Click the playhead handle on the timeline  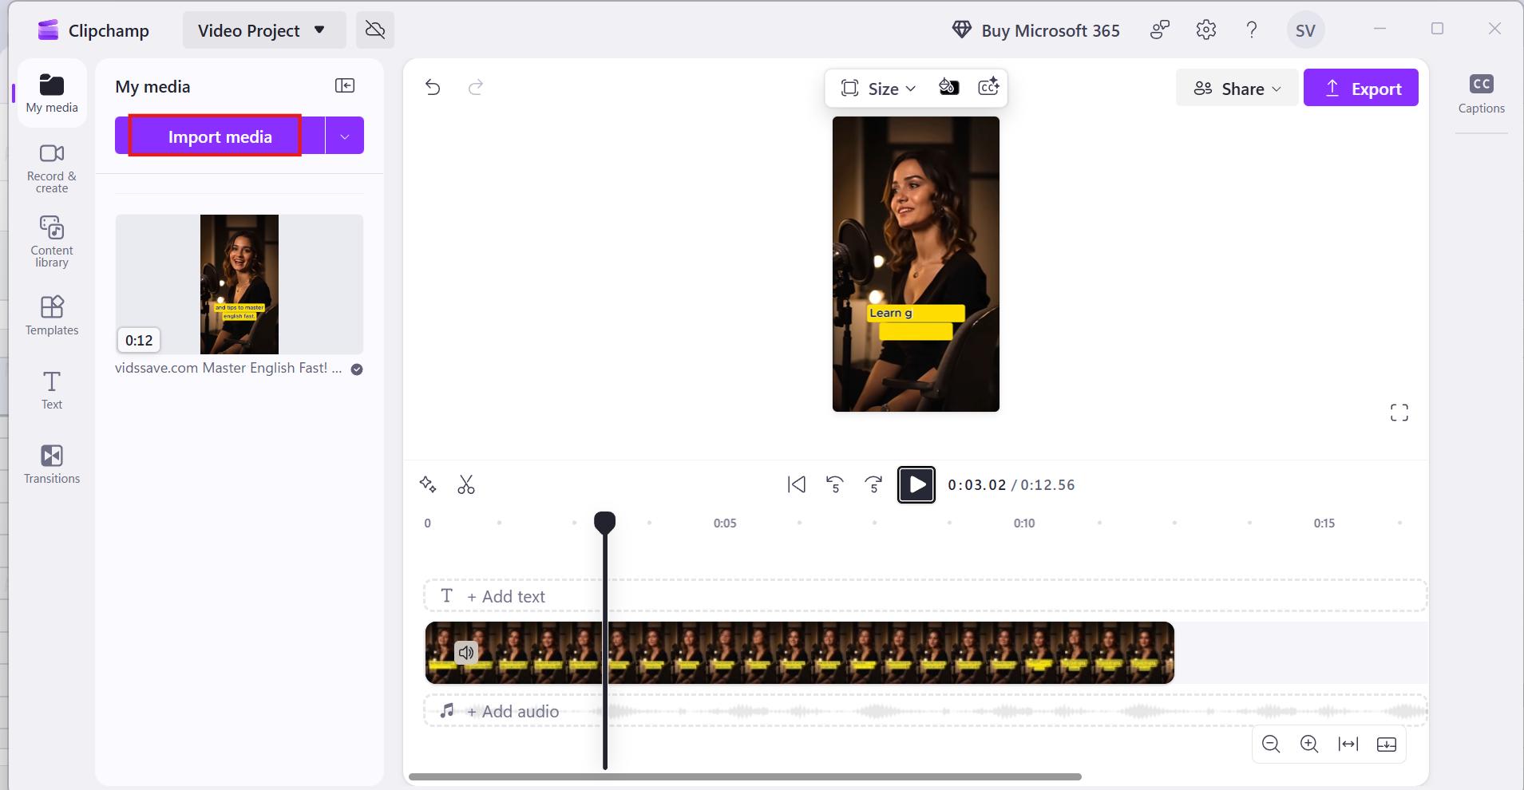(605, 523)
